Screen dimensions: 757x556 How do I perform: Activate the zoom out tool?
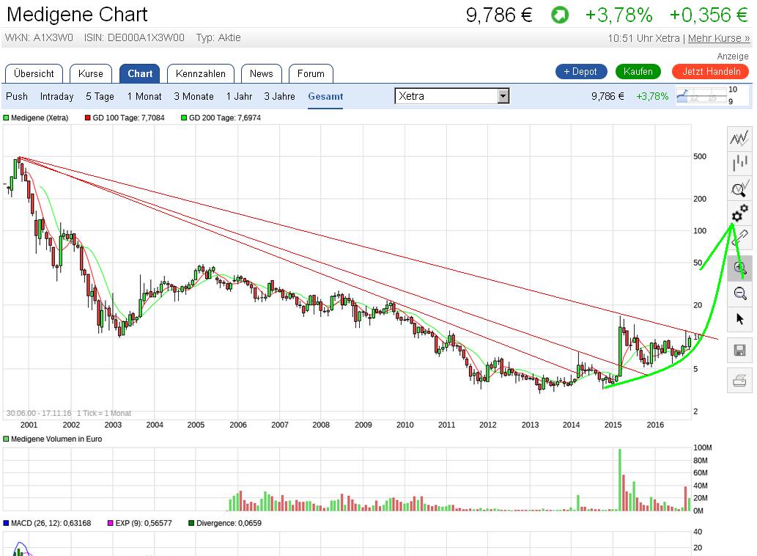click(x=739, y=293)
